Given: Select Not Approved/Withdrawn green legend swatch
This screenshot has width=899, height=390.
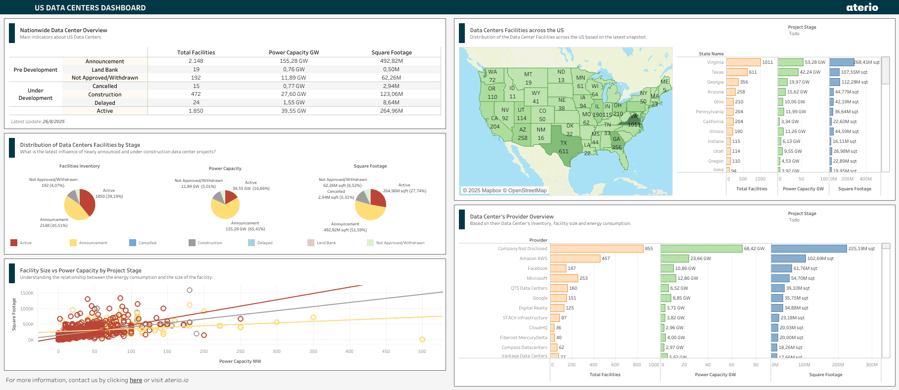Looking at the screenshot, I should coord(370,243).
